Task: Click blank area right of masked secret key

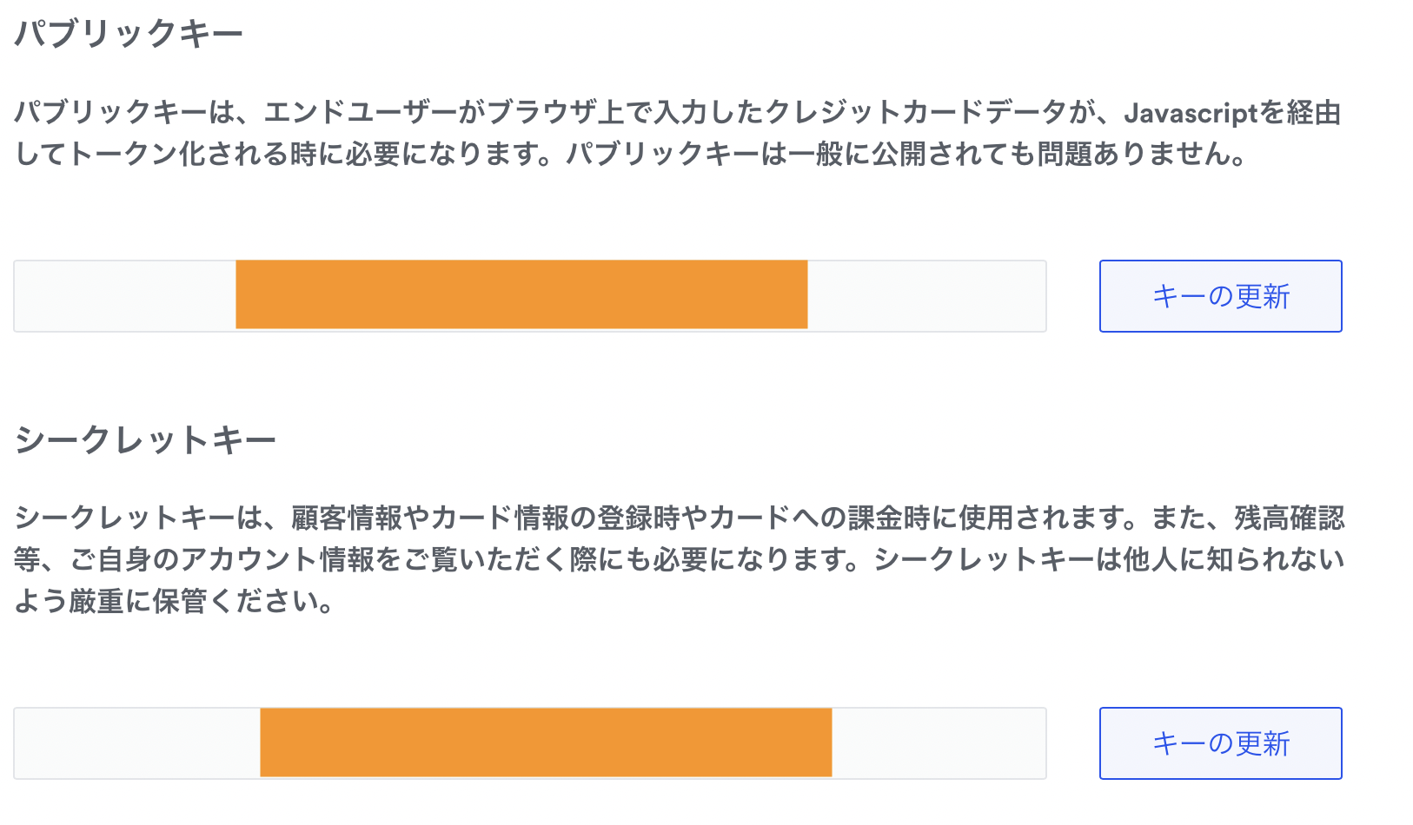Action: 939,743
